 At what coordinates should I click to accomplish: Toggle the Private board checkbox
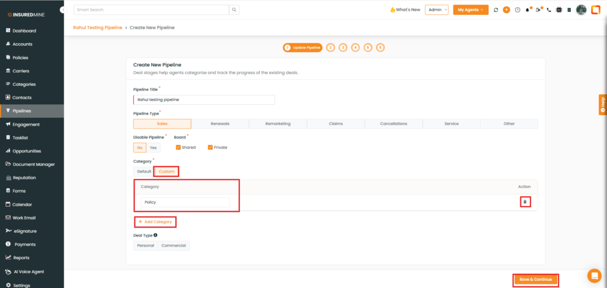point(210,148)
